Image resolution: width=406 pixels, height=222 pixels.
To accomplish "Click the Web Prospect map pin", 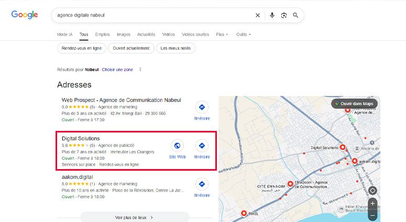I will click(x=347, y=110).
